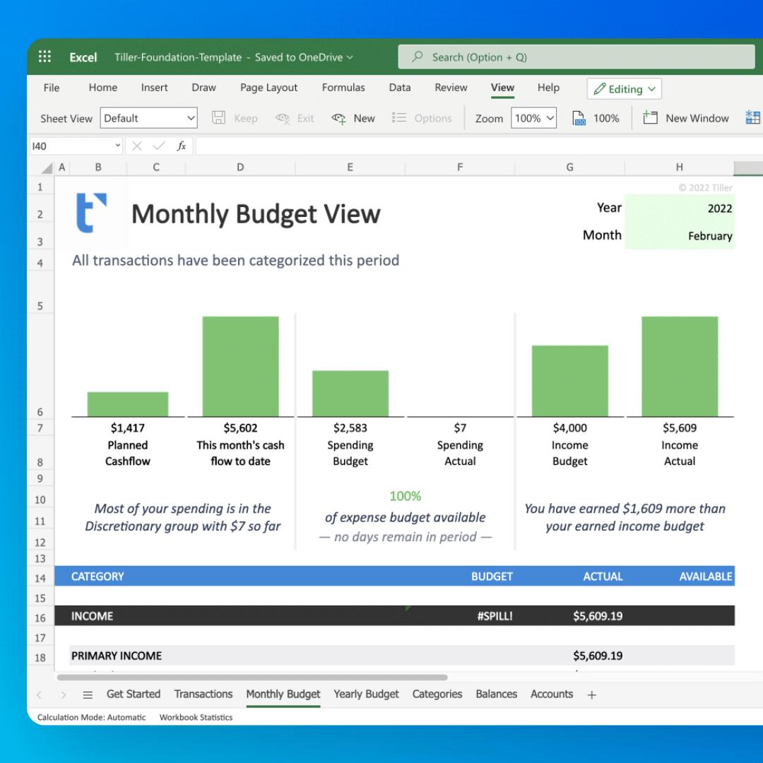The height and width of the screenshot is (763, 763).
Task: Switch to the Transactions sheet
Action: pos(203,694)
